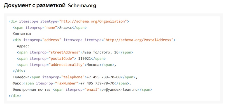The image size is (226, 106).
Task: Click the schema.org/Organization URL string
Action: click(93, 22)
